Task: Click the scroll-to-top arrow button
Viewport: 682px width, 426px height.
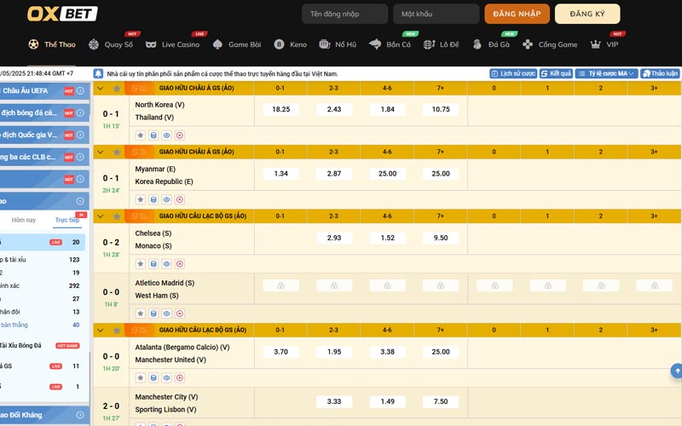Action: [677, 371]
